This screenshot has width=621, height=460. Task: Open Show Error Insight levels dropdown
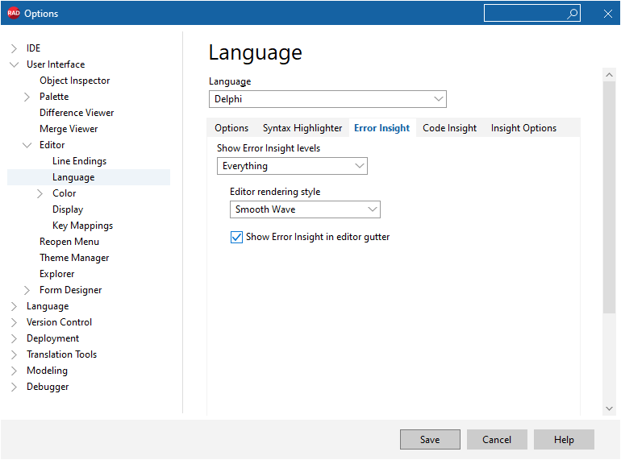tap(292, 166)
